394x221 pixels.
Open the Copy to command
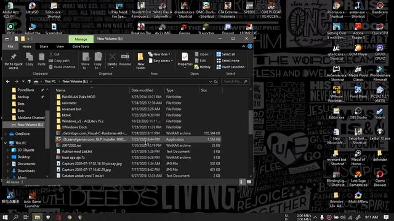(98, 61)
